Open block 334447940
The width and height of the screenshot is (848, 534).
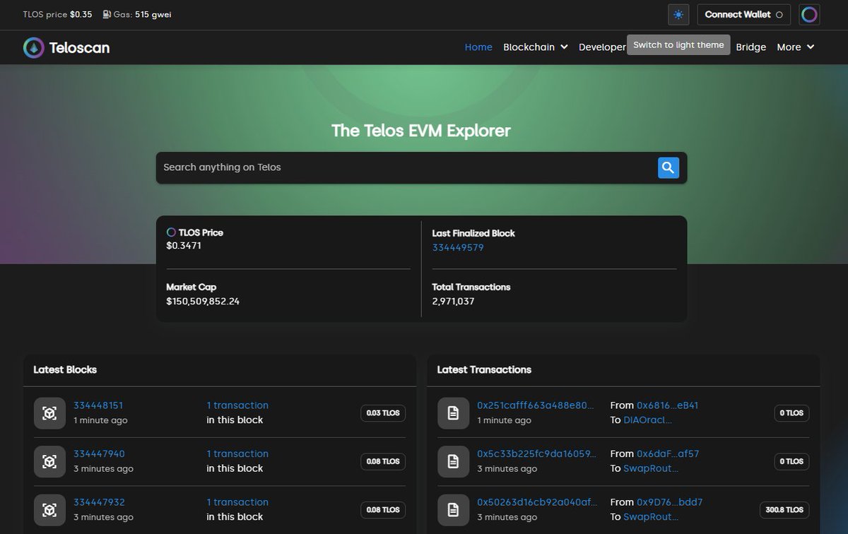[99, 453]
